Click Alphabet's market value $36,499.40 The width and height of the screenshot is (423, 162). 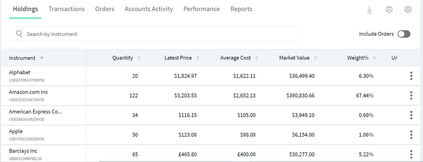302,76
